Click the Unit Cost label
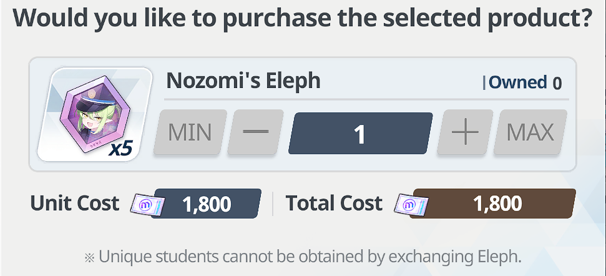Viewport: 606px width, 276px height. tap(75, 204)
